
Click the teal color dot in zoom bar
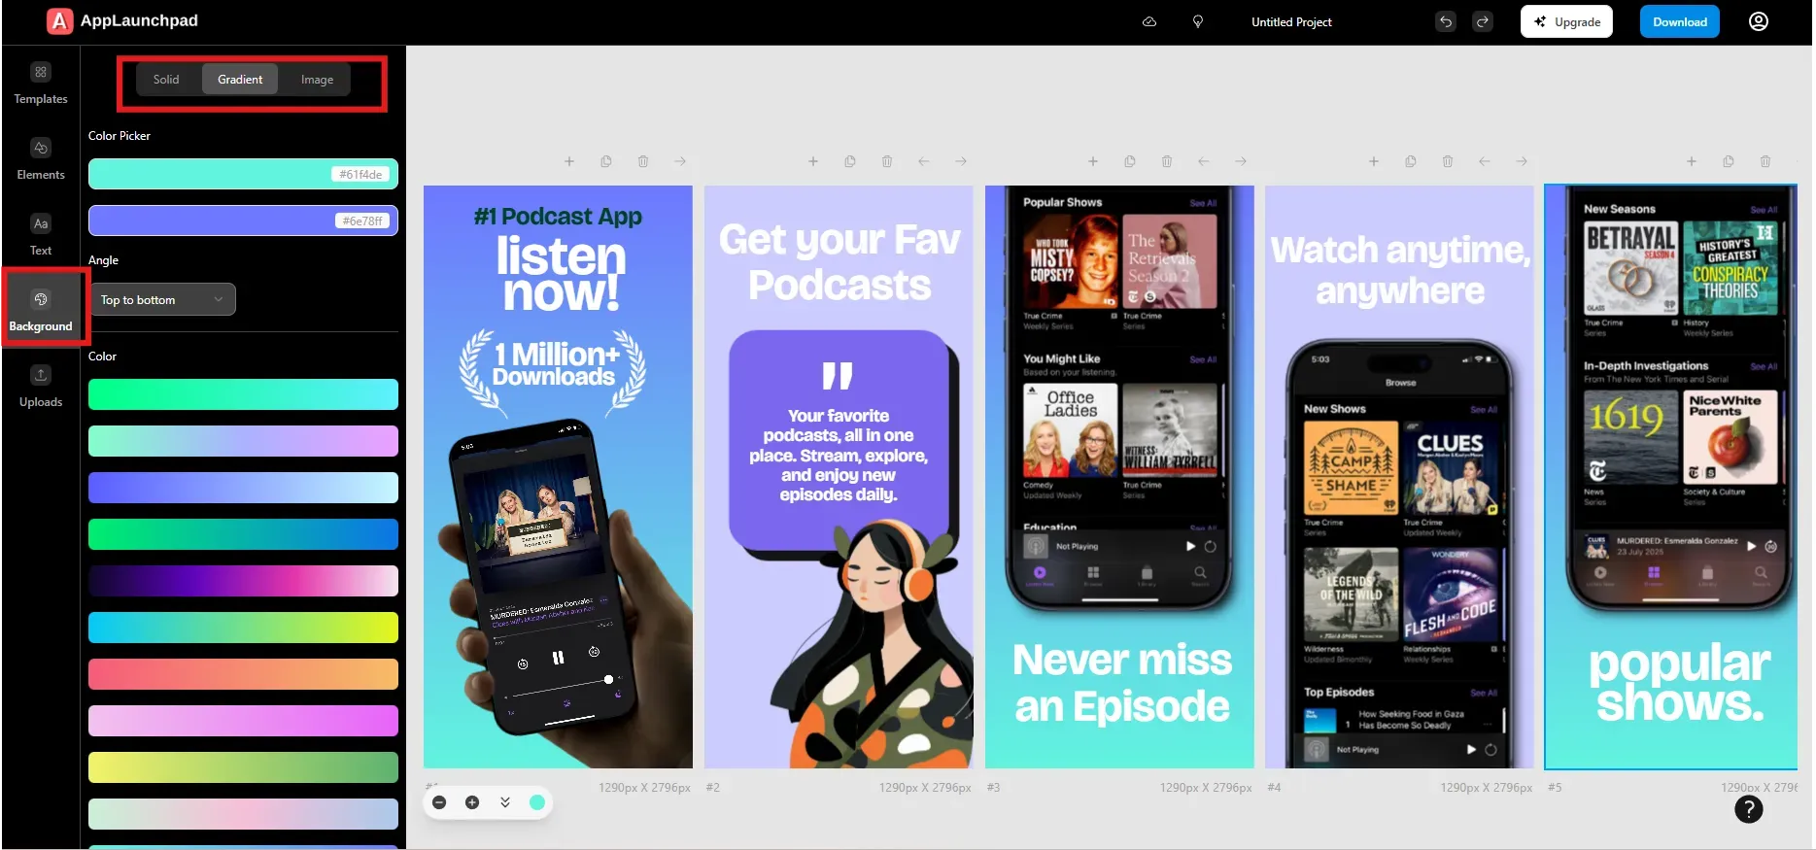click(x=537, y=802)
